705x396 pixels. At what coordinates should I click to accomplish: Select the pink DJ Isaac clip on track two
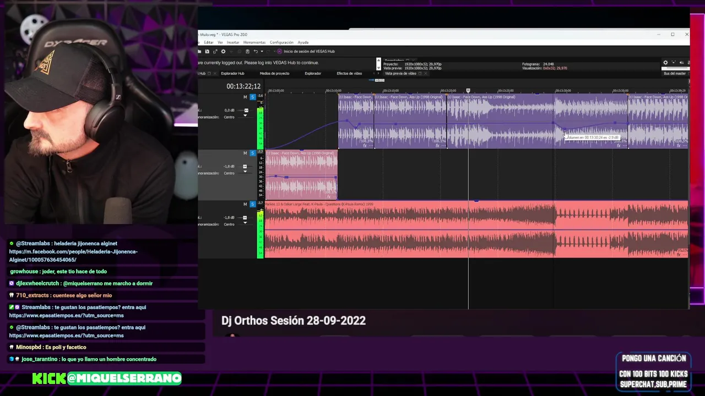301,175
